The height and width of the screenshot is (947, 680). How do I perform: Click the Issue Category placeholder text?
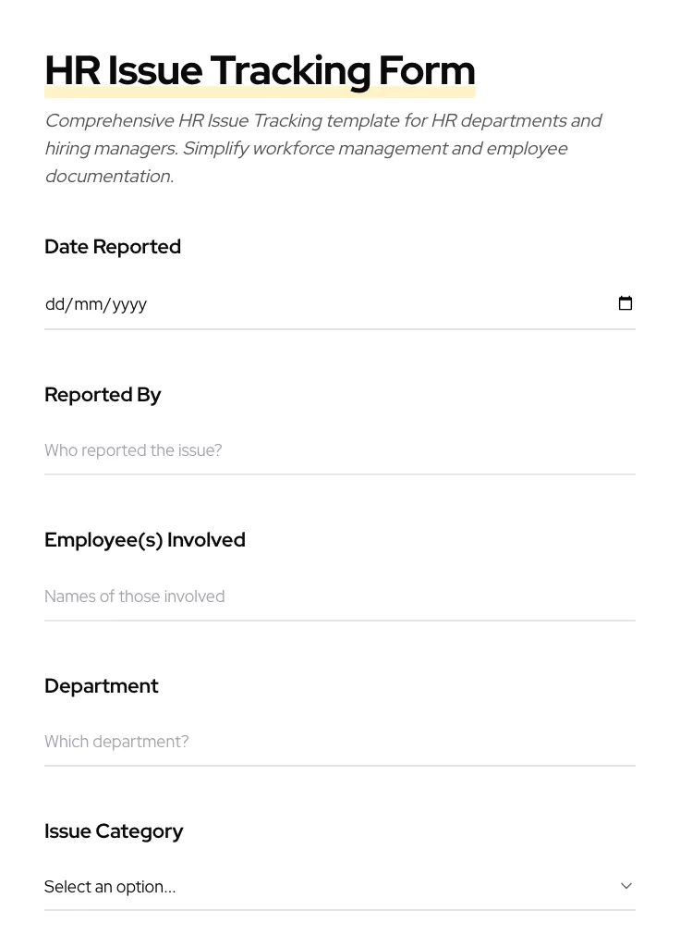click(110, 886)
